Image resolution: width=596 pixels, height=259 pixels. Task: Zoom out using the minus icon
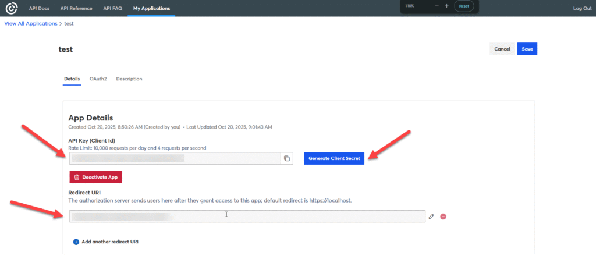point(437,6)
